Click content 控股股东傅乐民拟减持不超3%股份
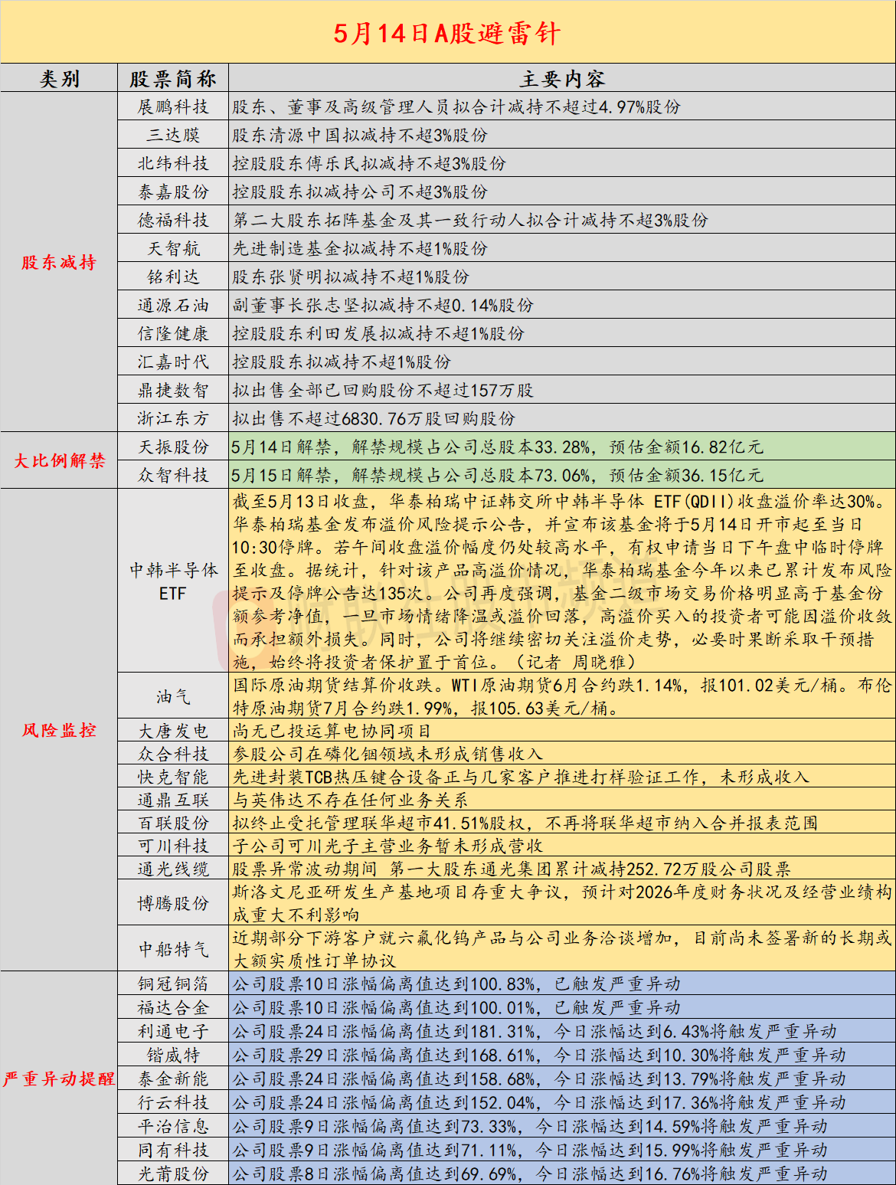 pyautogui.click(x=369, y=163)
